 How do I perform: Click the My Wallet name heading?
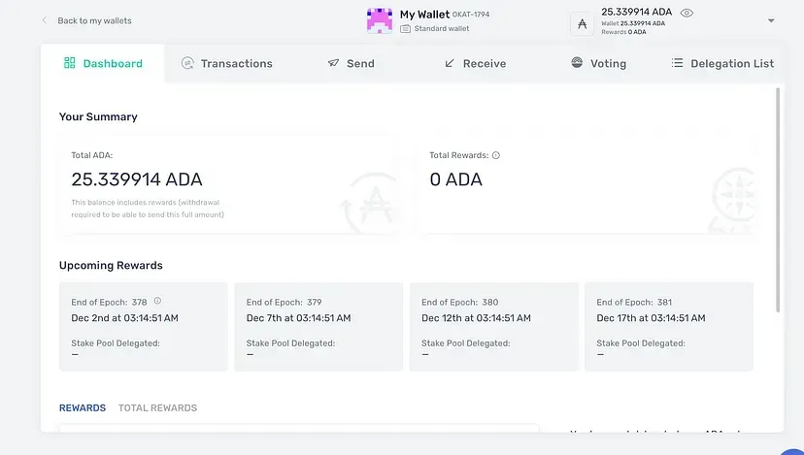point(424,15)
